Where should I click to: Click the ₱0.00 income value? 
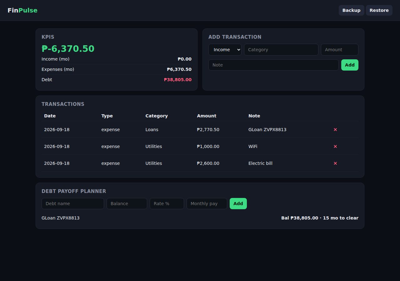[x=185, y=59]
